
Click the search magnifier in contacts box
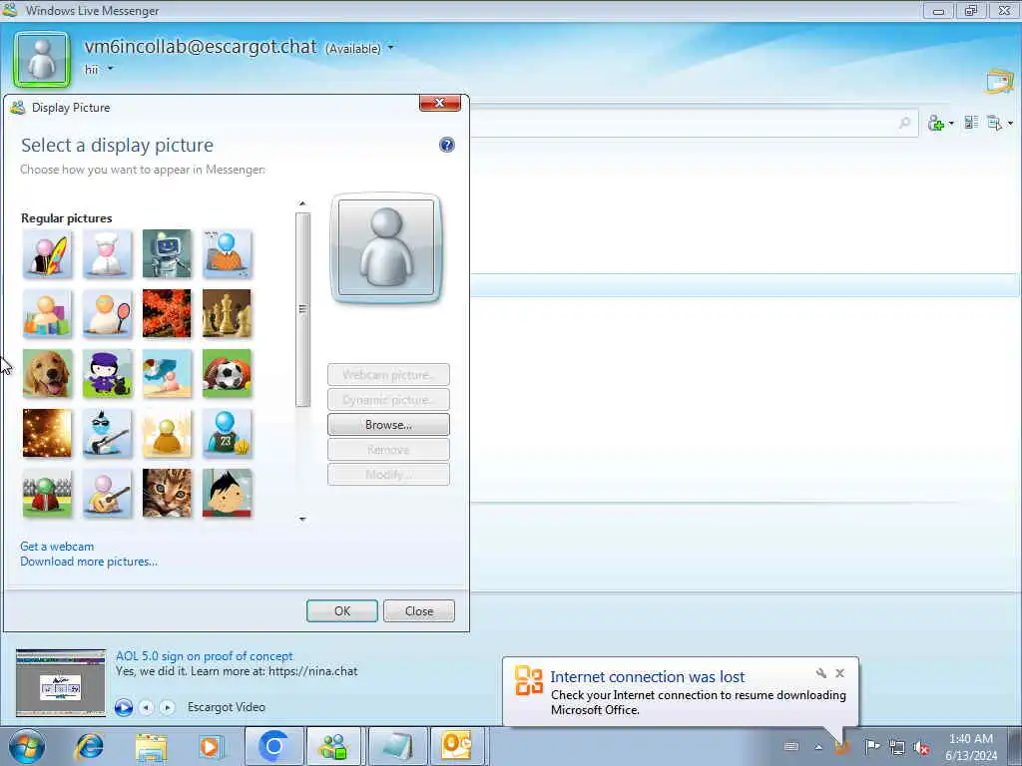pyautogui.click(x=904, y=123)
